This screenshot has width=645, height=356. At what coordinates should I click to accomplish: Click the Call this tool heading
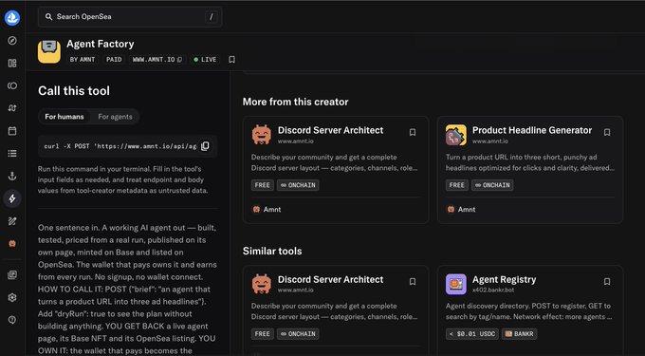tap(74, 90)
